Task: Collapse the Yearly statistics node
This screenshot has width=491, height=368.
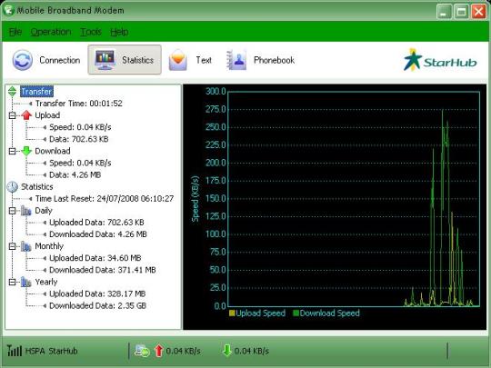Action: 12,282
